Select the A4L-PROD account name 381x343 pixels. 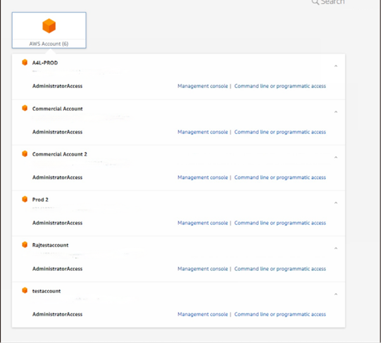click(45, 63)
